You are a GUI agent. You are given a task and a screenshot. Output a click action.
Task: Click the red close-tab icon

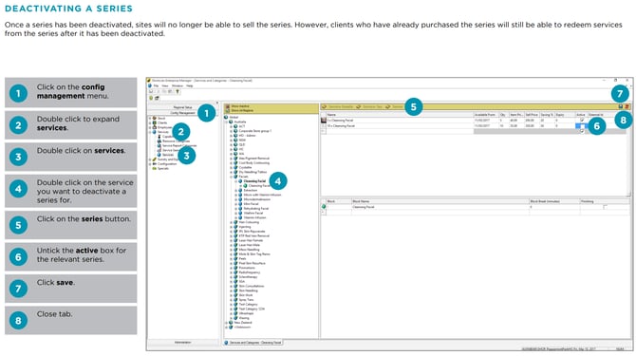627,106
